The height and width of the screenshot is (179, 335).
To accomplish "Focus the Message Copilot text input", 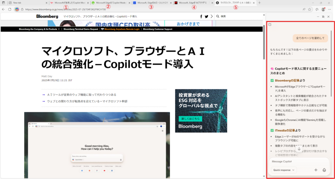I will [299, 161].
